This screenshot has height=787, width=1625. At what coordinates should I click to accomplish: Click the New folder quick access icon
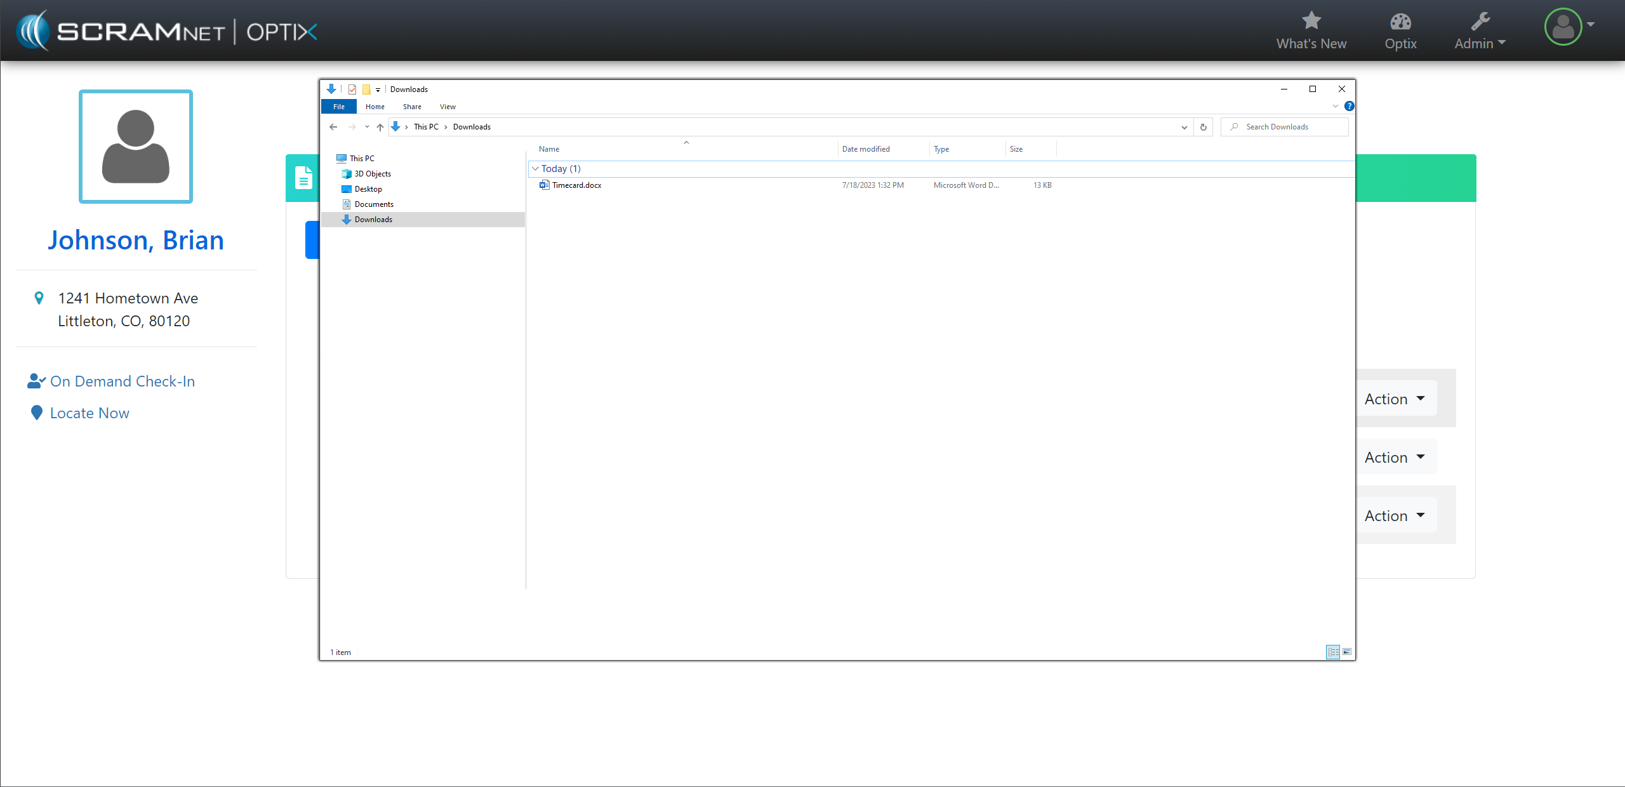click(x=366, y=89)
